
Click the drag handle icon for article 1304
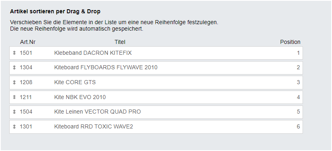point(14,68)
